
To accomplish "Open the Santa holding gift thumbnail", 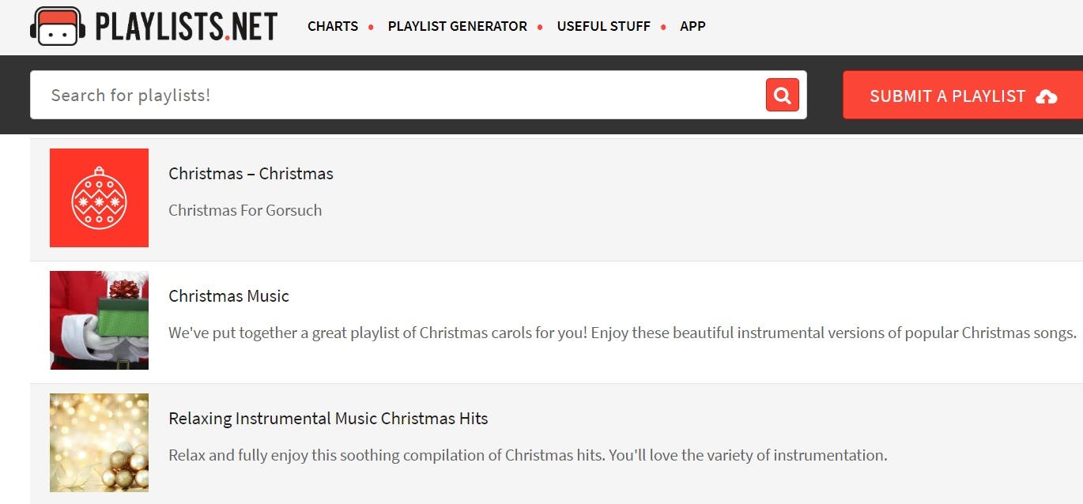I will coord(99,320).
